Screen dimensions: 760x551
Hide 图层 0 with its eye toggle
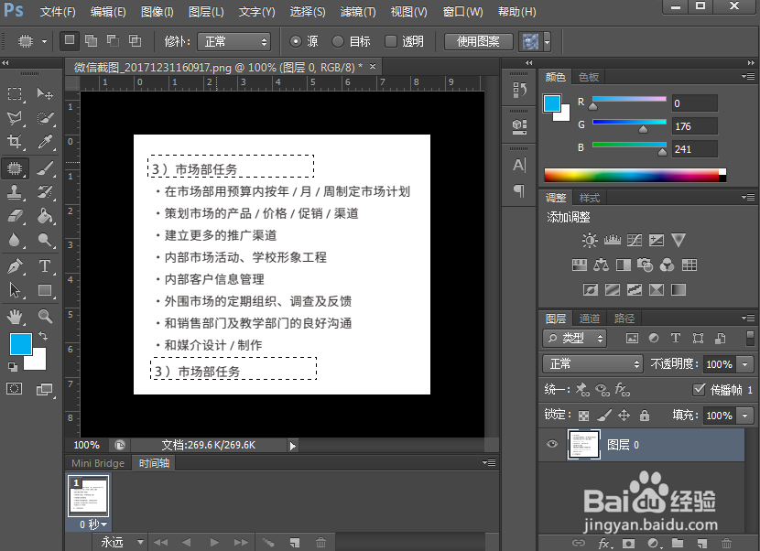tap(551, 444)
